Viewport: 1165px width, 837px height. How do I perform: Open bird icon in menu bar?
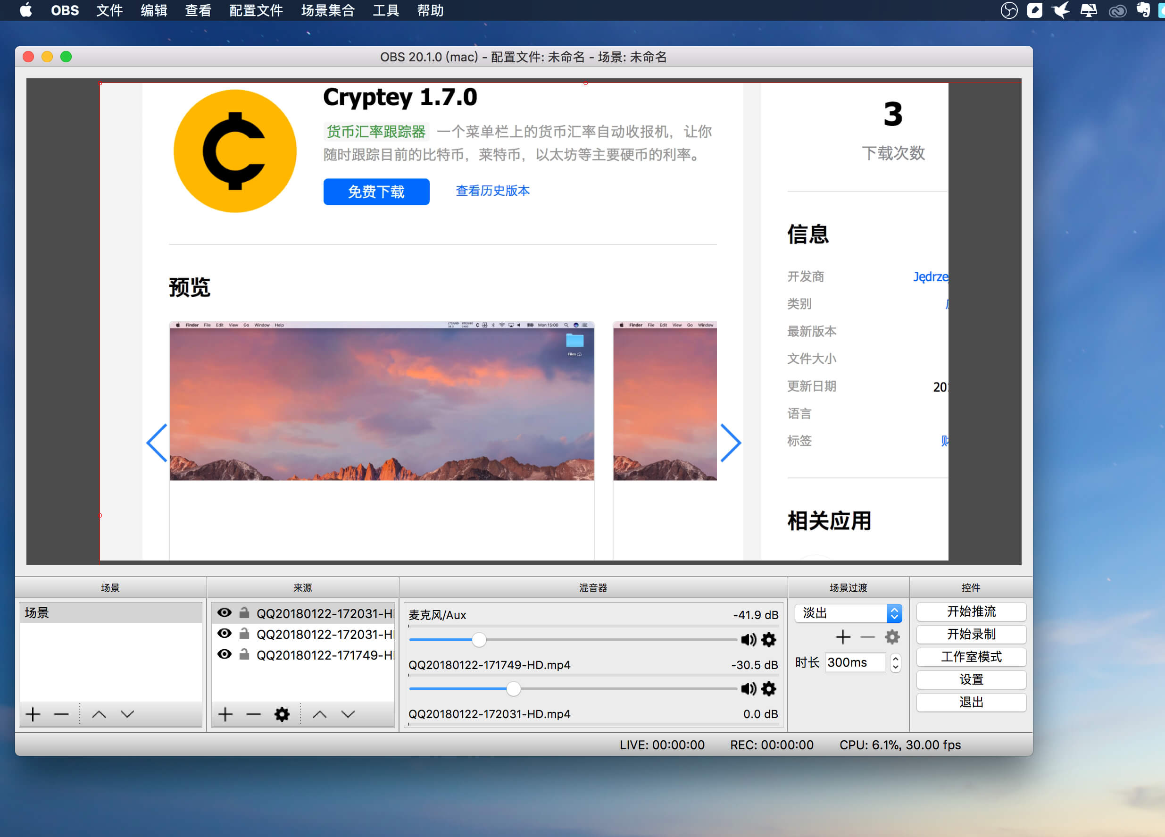click(x=1061, y=10)
